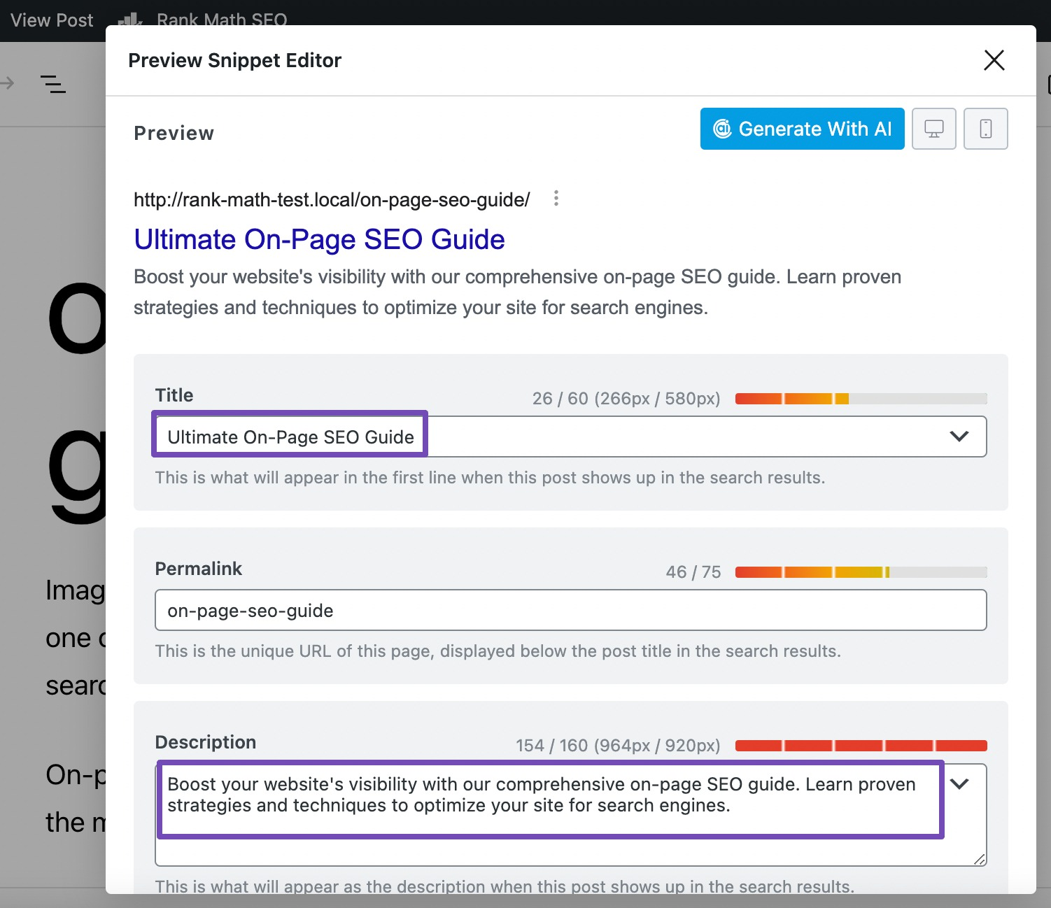Open document overview list icon

tap(53, 84)
